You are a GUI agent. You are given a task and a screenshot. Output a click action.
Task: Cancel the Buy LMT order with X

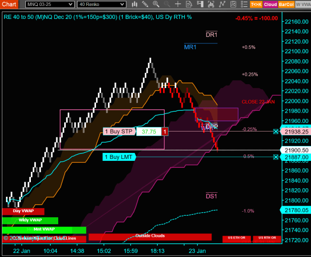[276, 157]
